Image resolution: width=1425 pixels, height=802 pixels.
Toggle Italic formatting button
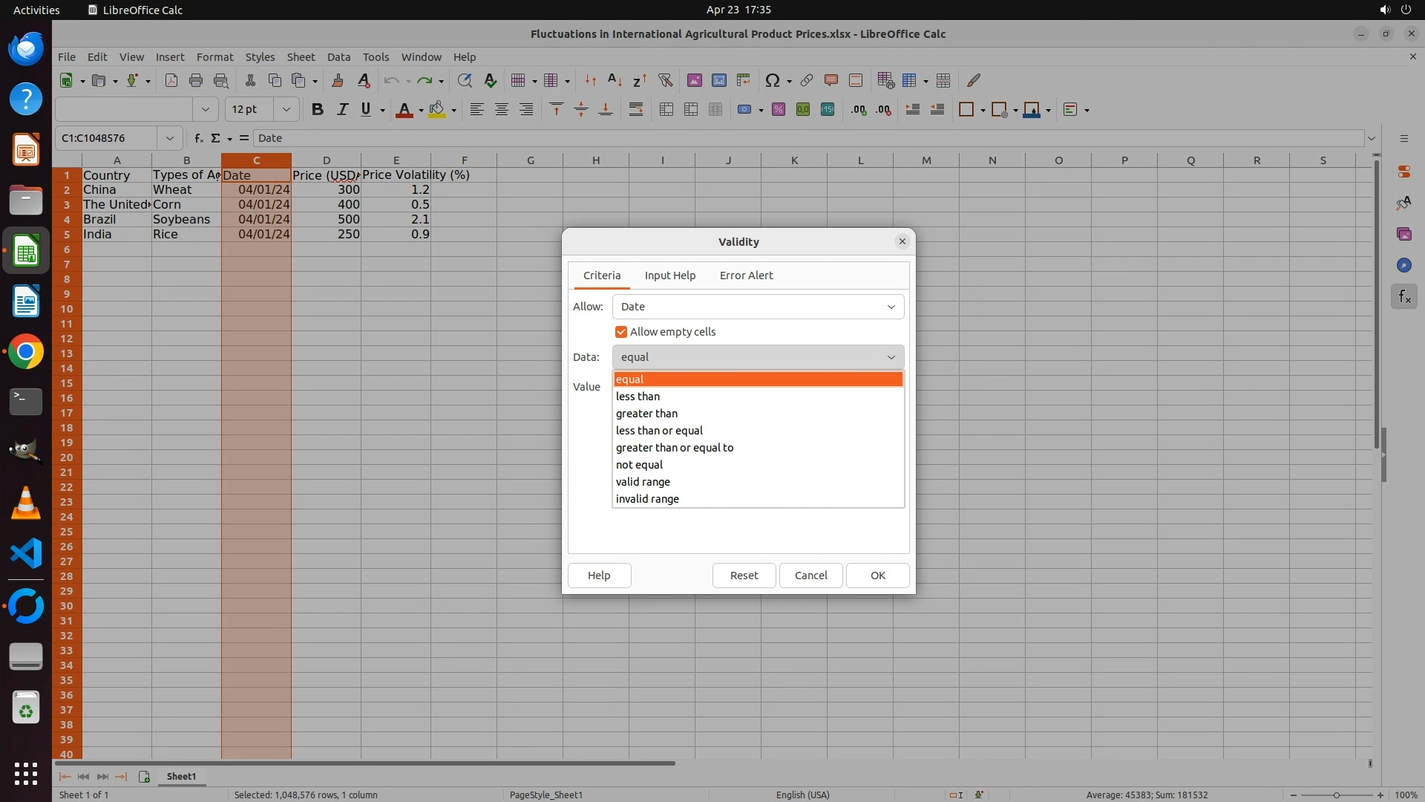(x=342, y=110)
